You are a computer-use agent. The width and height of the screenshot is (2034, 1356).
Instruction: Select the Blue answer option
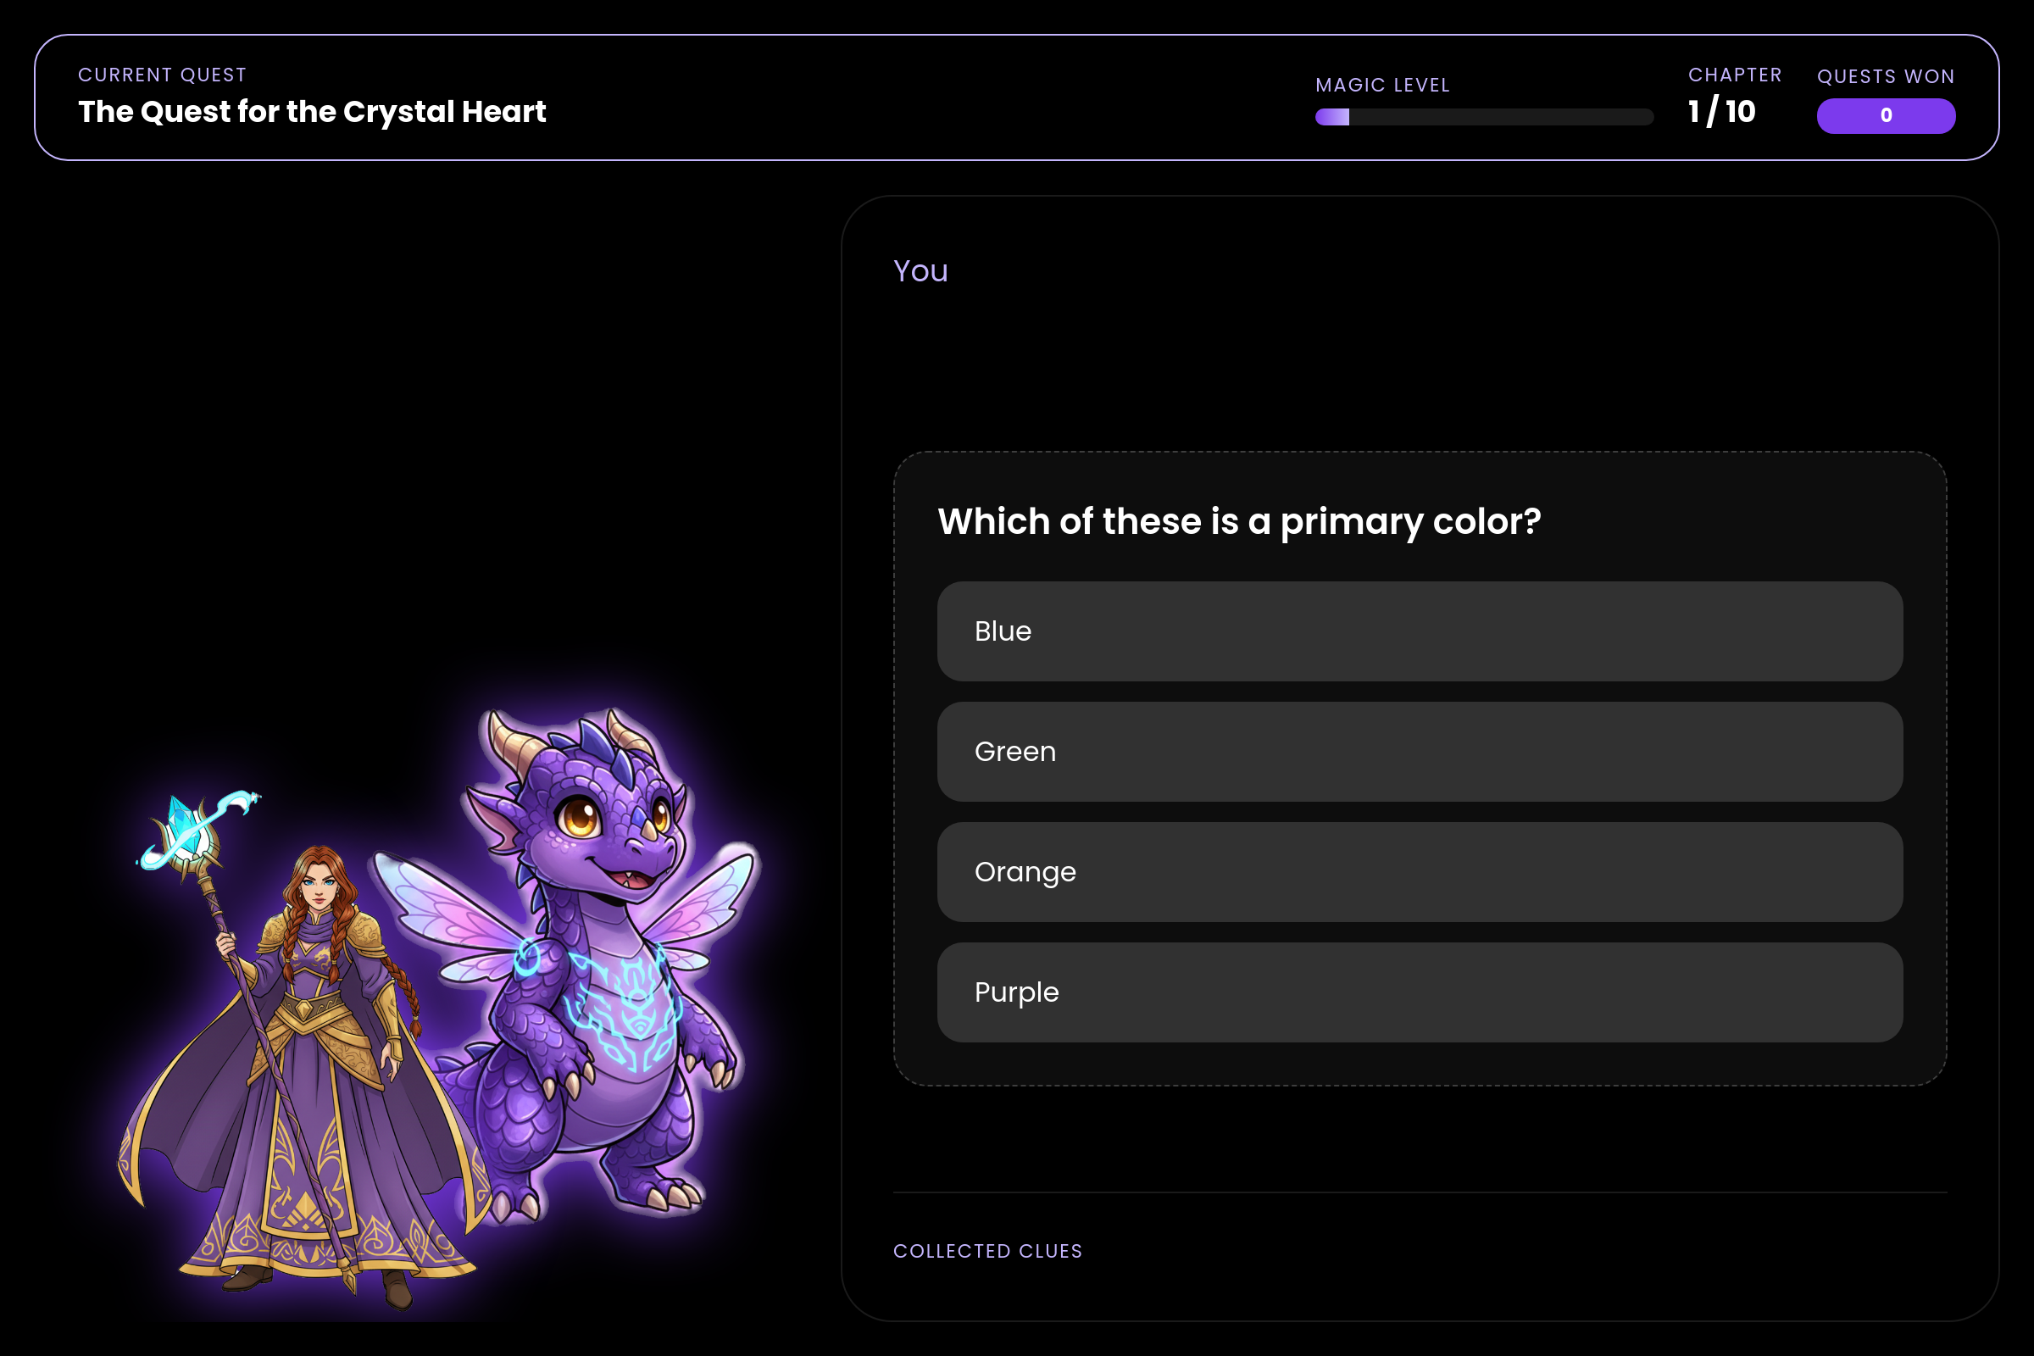(1419, 631)
